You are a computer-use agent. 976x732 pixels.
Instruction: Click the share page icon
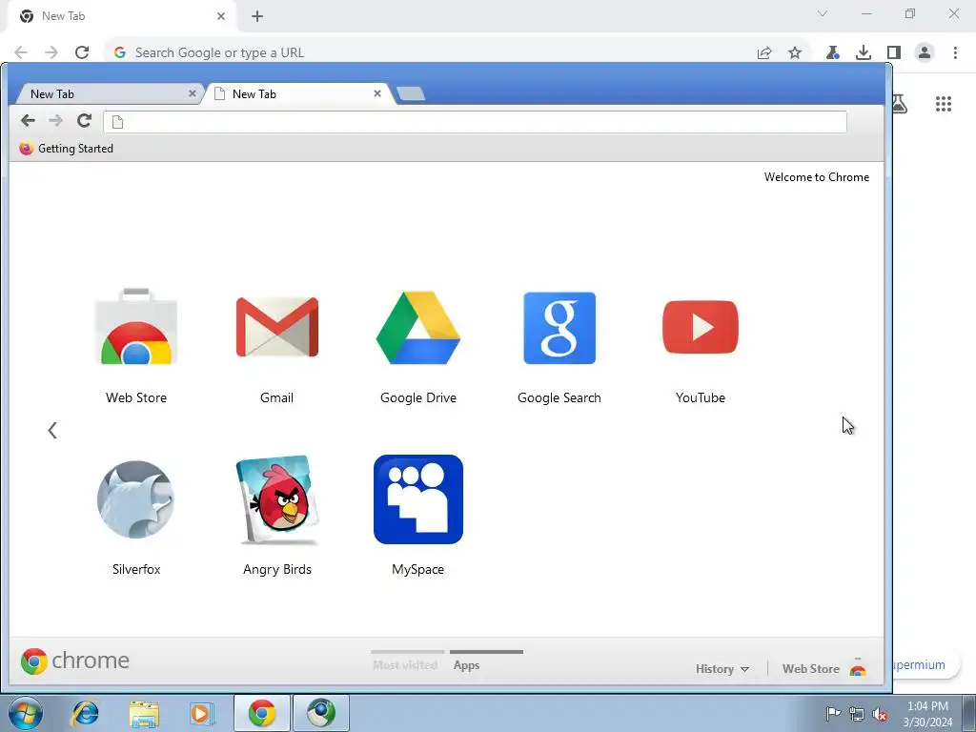pyautogui.click(x=764, y=53)
